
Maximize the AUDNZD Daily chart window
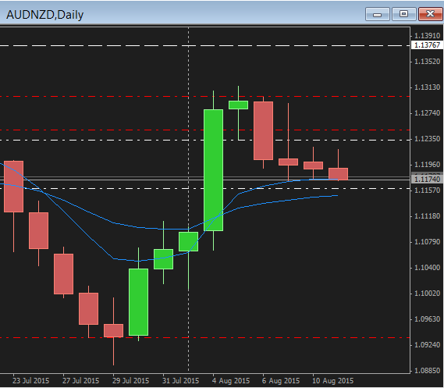pyautogui.click(x=403, y=14)
